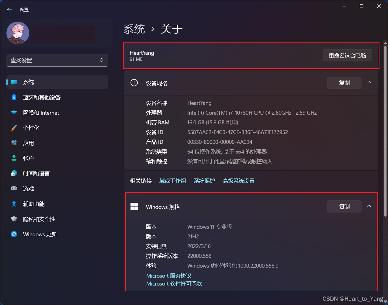The width and height of the screenshot is (388, 305).
Task: Collapse the 设备规格 section chevron
Action: [x=369, y=83]
